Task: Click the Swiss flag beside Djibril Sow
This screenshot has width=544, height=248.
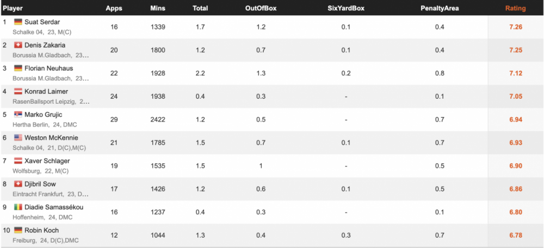Action: point(18,184)
